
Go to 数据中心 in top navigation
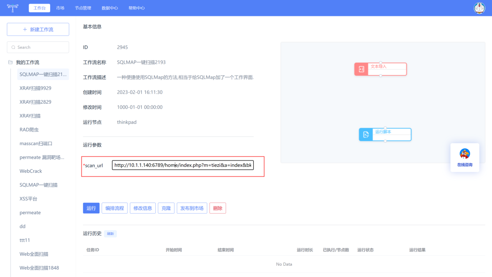point(110,8)
